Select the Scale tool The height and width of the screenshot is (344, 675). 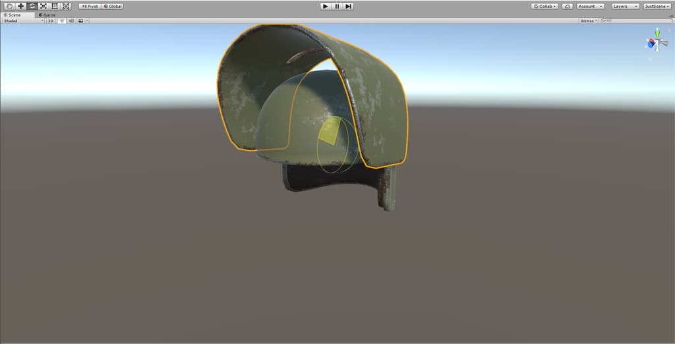[x=43, y=7]
